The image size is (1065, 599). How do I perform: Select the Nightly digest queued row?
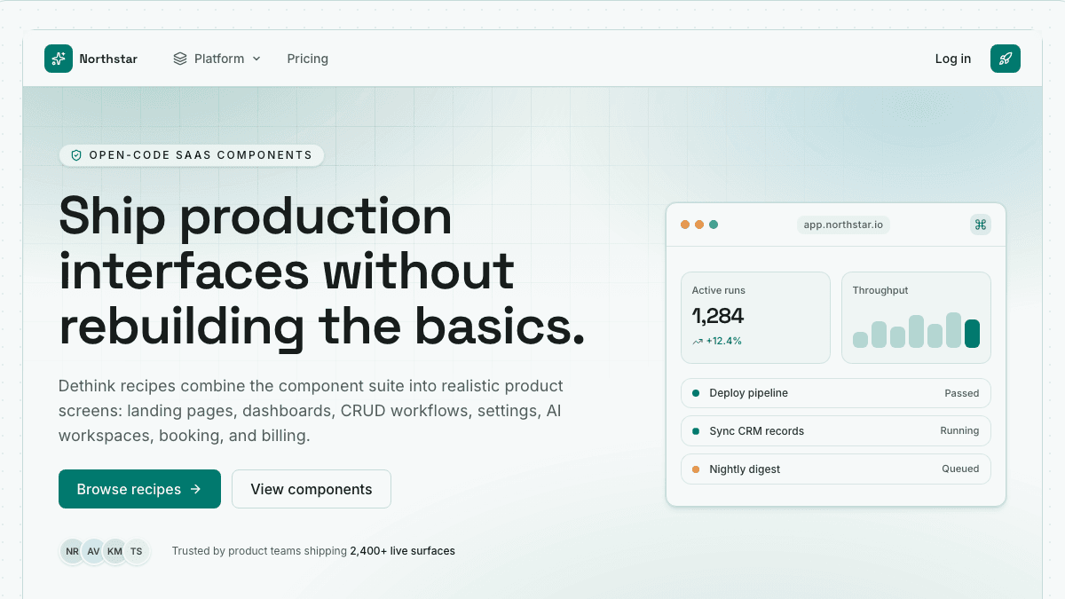click(x=836, y=469)
